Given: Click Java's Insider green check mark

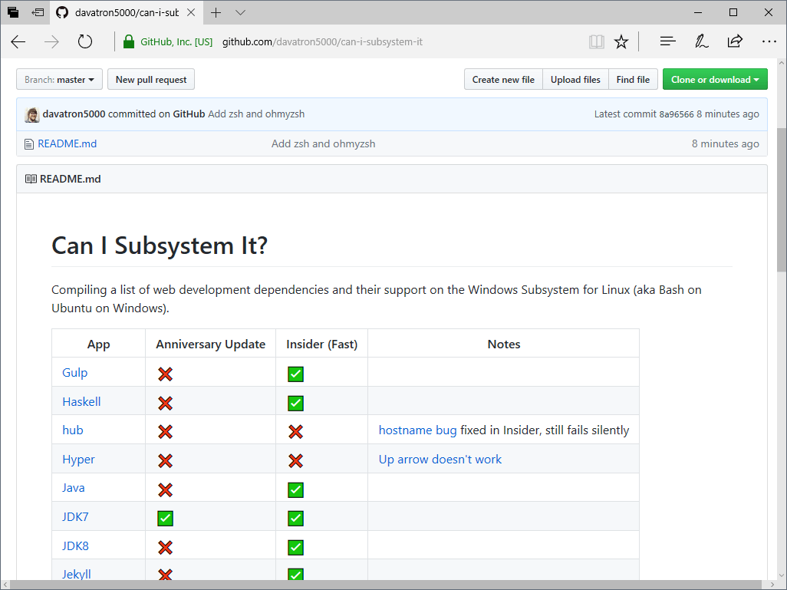Looking at the screenshot, I should click(295, 489).
